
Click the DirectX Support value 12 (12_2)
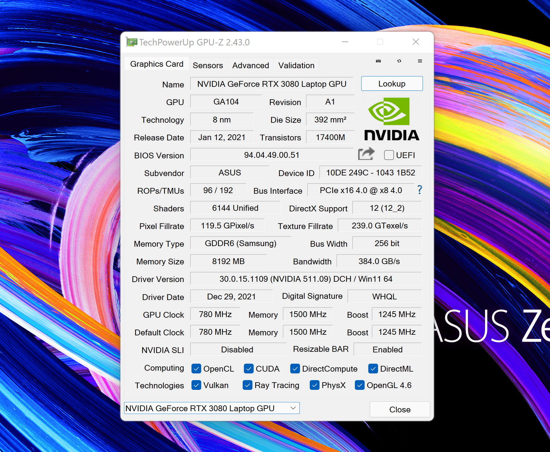pos(387,208)
